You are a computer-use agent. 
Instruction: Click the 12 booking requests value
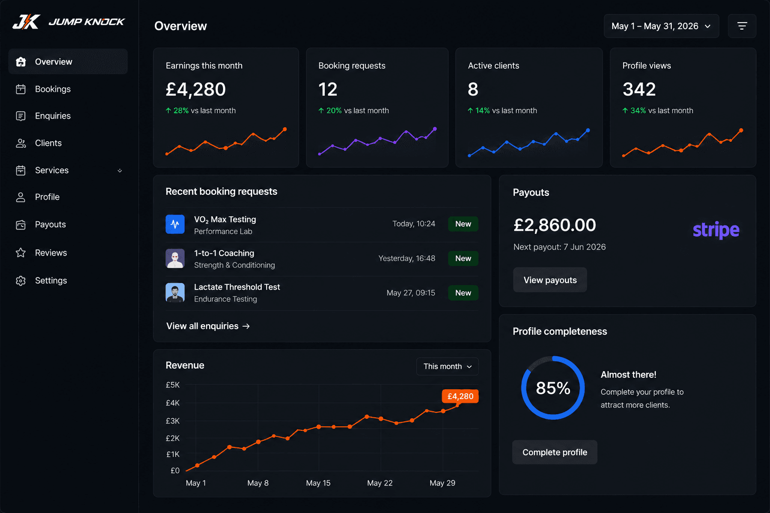[x=328, y=89]
